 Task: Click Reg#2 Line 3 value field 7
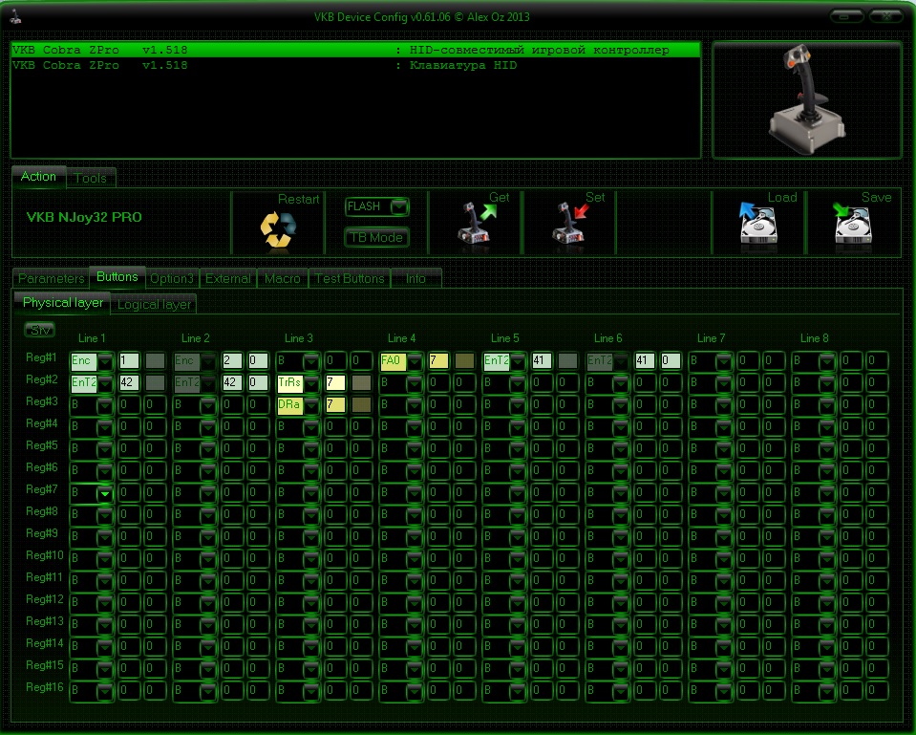tap(335, 383)
